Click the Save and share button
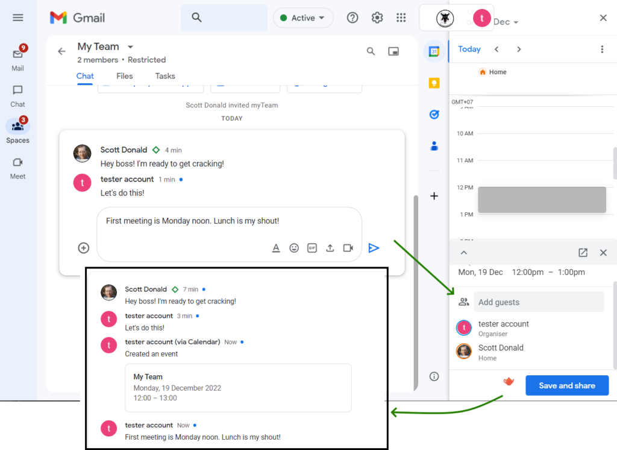This screenshot has height=450, width=617. coord(567,385)
